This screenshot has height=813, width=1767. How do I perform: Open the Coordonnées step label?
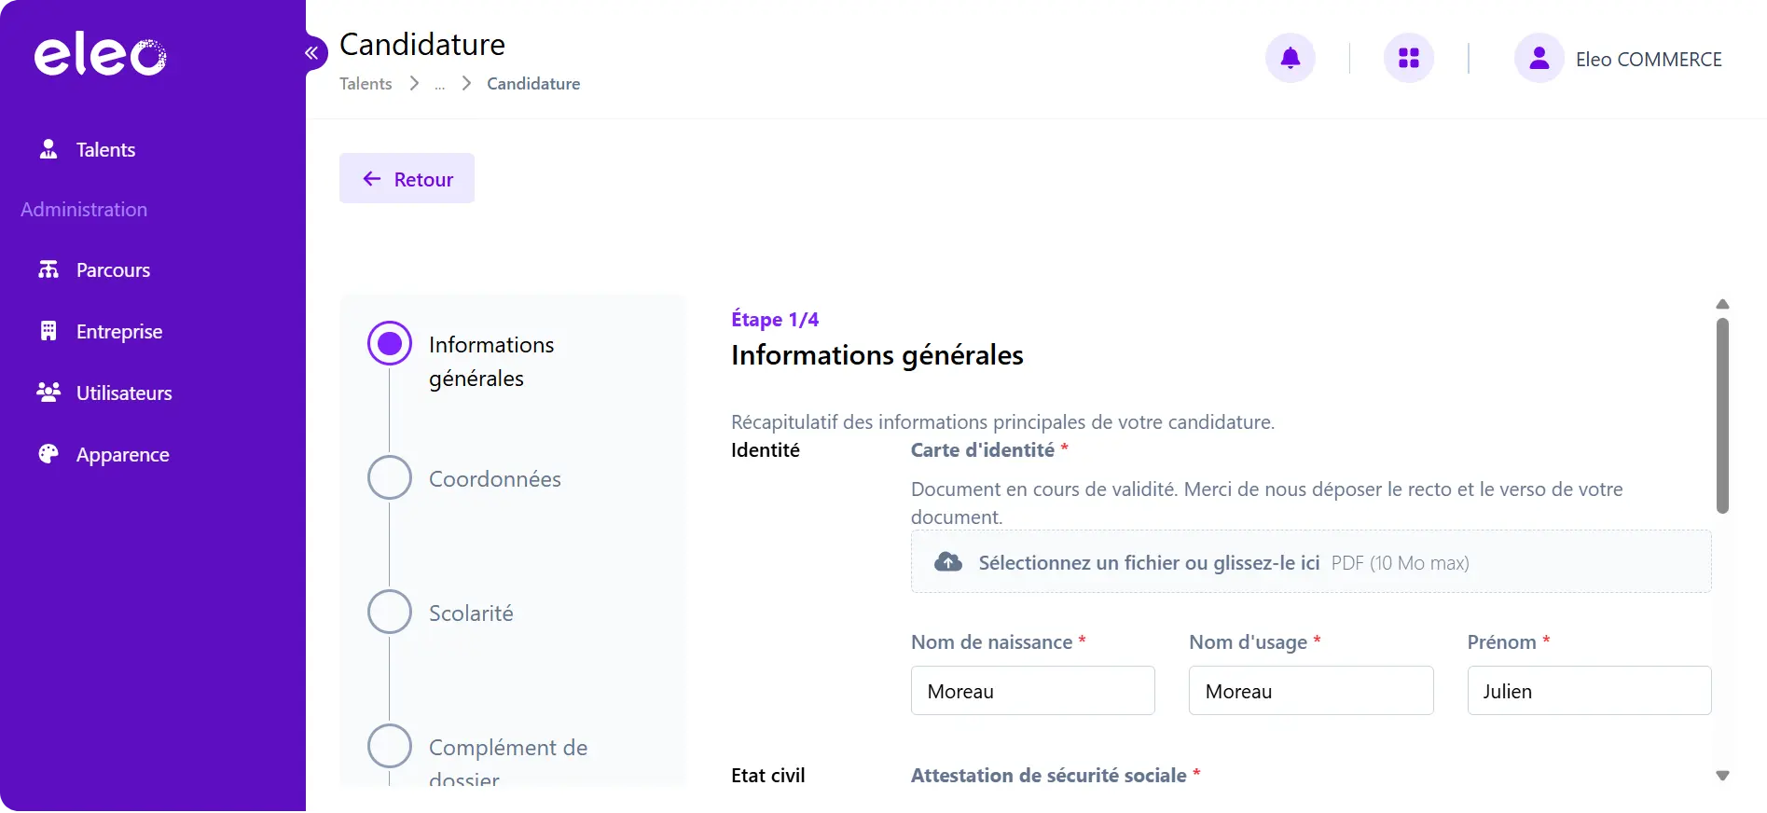tap(495, 479)
